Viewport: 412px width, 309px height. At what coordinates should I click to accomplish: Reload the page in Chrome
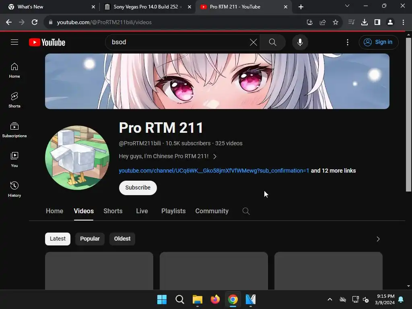click(x=35, y=23)
